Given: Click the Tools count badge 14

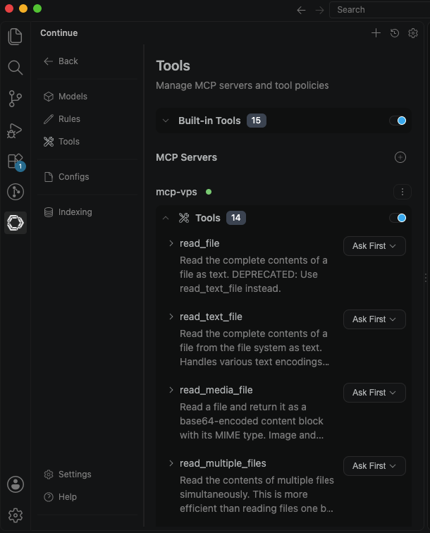Looking at the screenshot, I should pos(236,218).
